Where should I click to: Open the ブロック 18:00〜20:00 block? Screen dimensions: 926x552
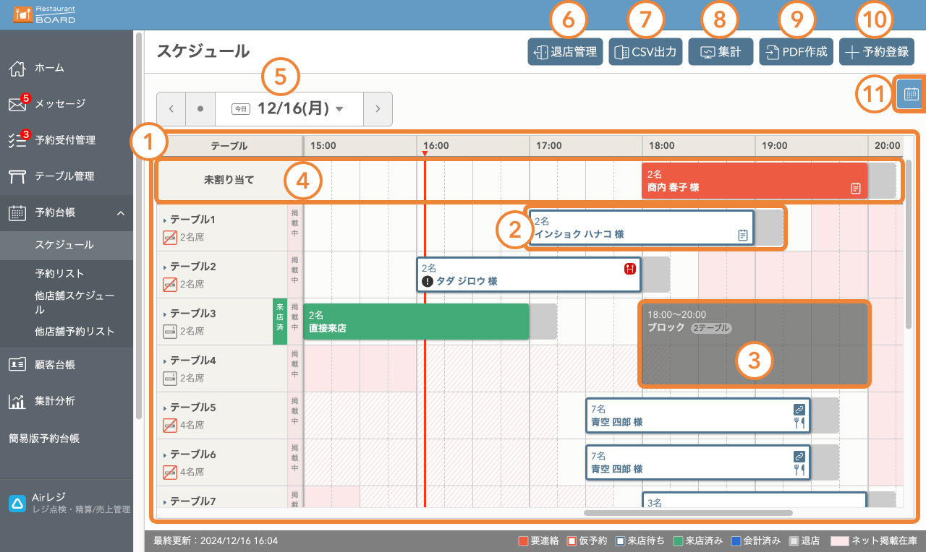754,345
